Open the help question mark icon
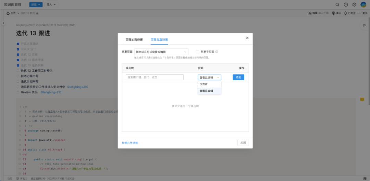This screenshot has height=181, width=370. (346, 4)
